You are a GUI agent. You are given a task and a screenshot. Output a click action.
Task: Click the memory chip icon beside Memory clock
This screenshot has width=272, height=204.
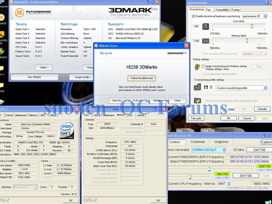pos(206,41)
